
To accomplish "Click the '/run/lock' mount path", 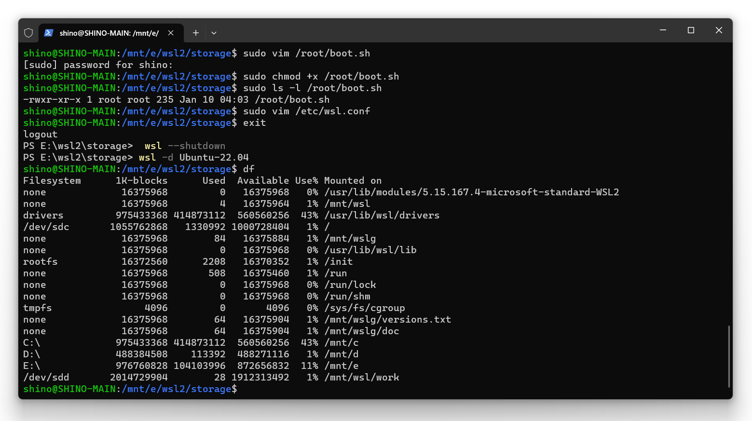I will pos(350,285).
